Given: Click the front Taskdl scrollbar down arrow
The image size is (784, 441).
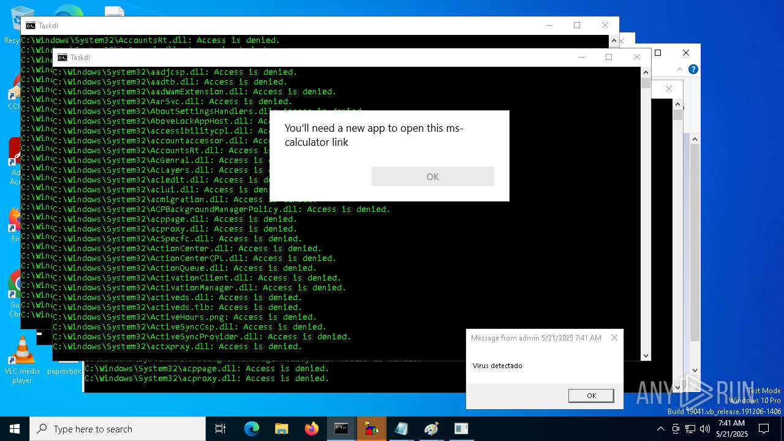Looking at the screenshot, I should click(646, 355).
